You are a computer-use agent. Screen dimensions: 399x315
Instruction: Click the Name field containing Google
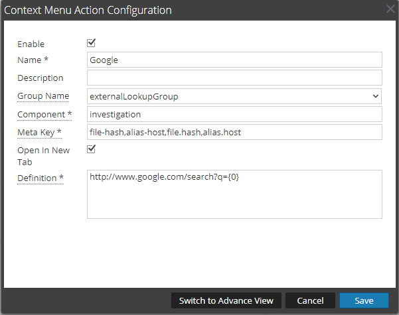point(234,60)
